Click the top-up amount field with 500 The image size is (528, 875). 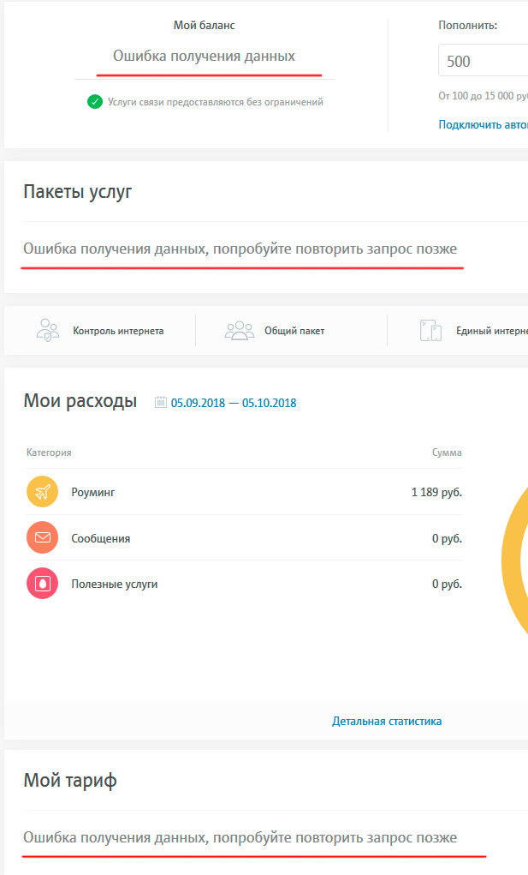[x=484, y=62]
